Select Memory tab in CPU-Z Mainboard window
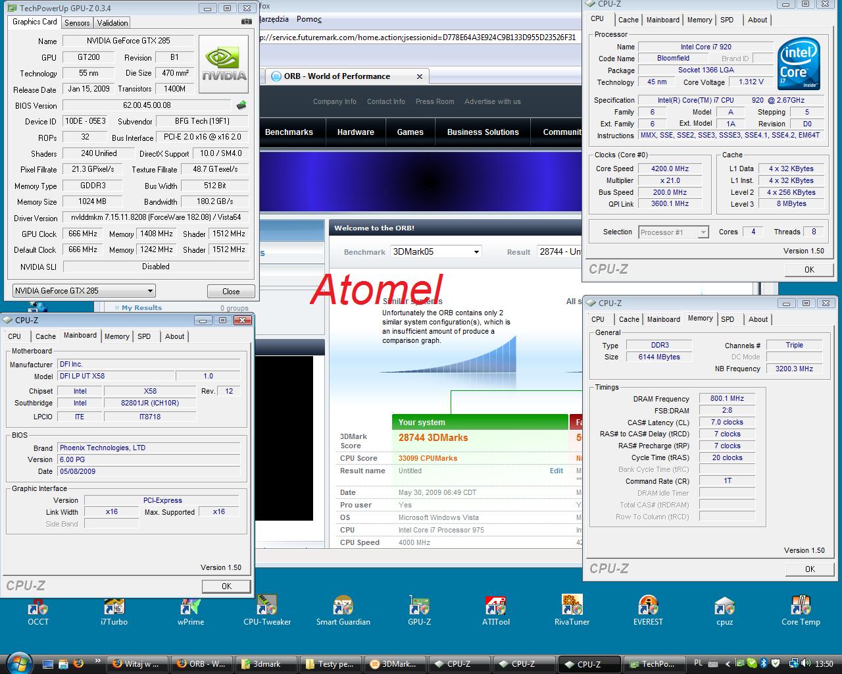Image resolution: width=842 pixels, height=674 pixels. coord(116,336)
